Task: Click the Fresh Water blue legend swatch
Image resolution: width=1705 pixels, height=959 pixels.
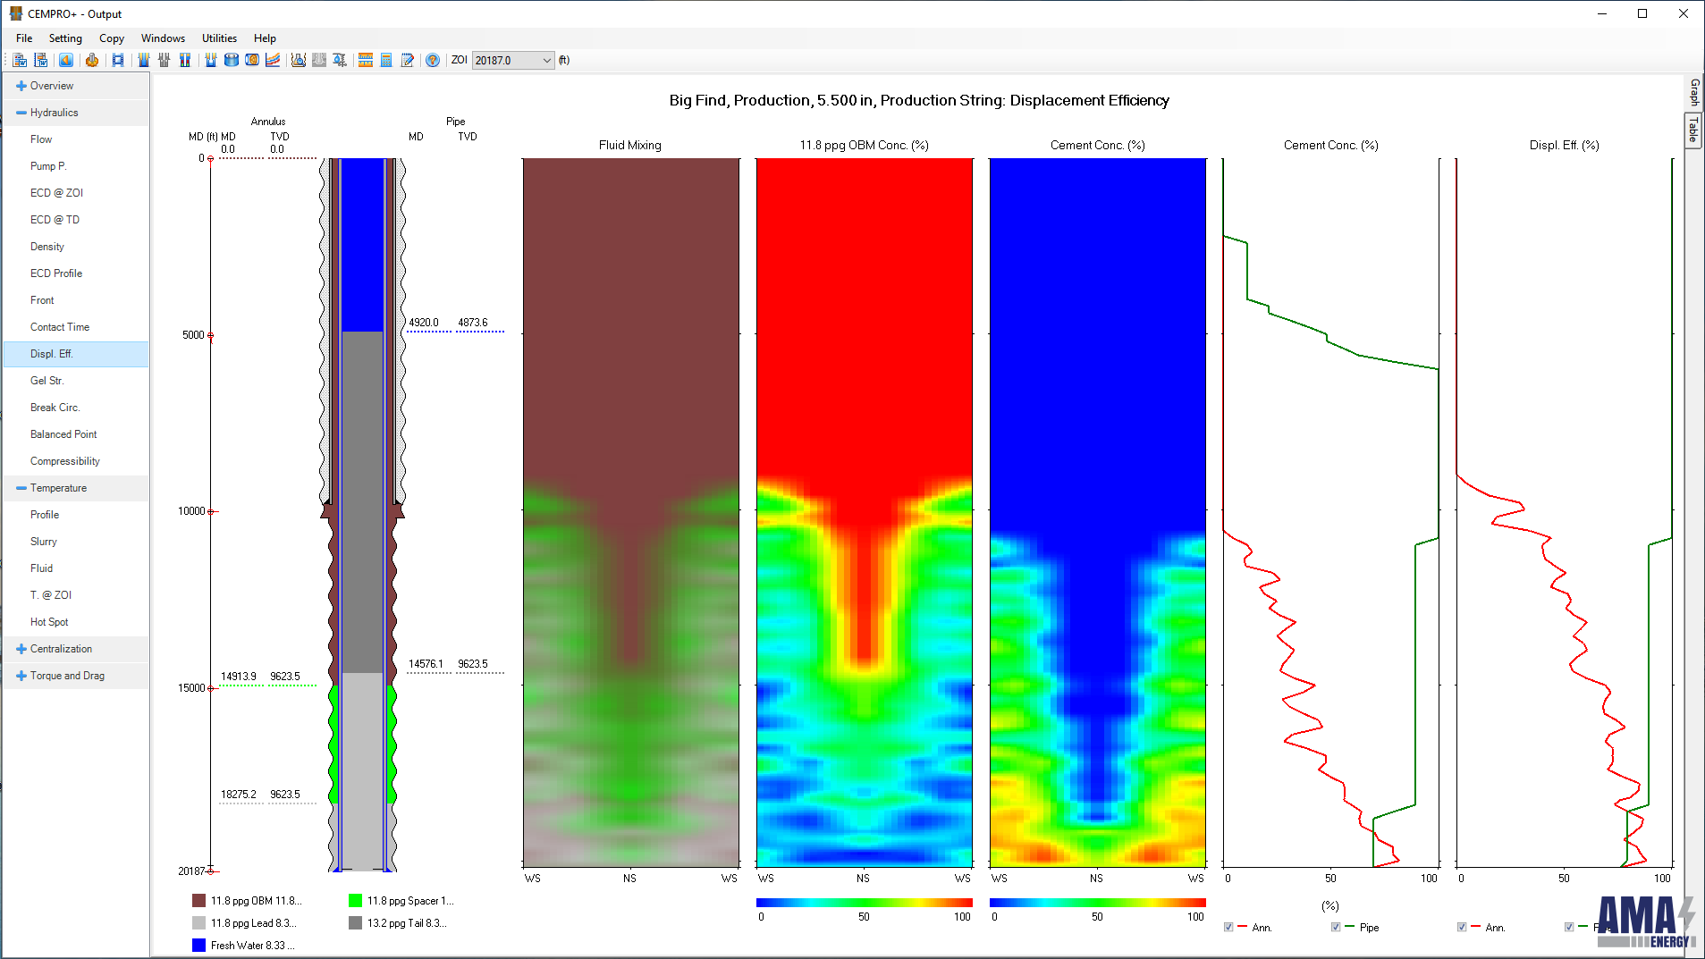Action: click(x=198, y=946)
